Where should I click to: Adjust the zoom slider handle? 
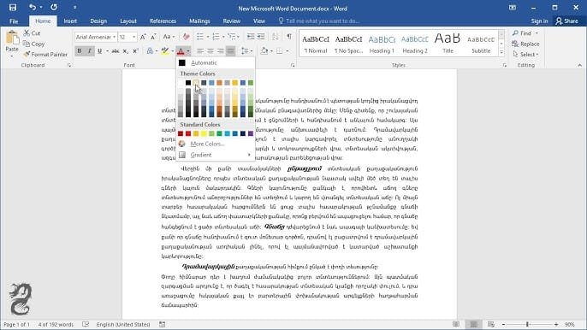point(527,324)
